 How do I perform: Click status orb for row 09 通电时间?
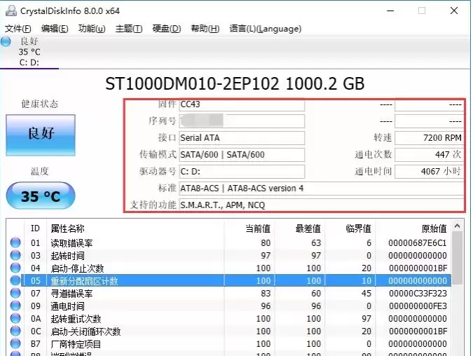coord(15,306)
